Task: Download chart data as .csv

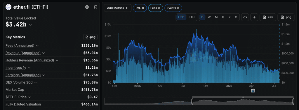Action: pyautogui.click(x=268, y=17)
